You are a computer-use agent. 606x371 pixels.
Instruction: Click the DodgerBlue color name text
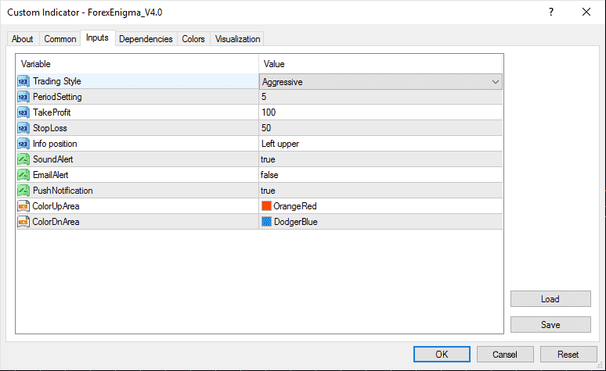click(296, 222)
